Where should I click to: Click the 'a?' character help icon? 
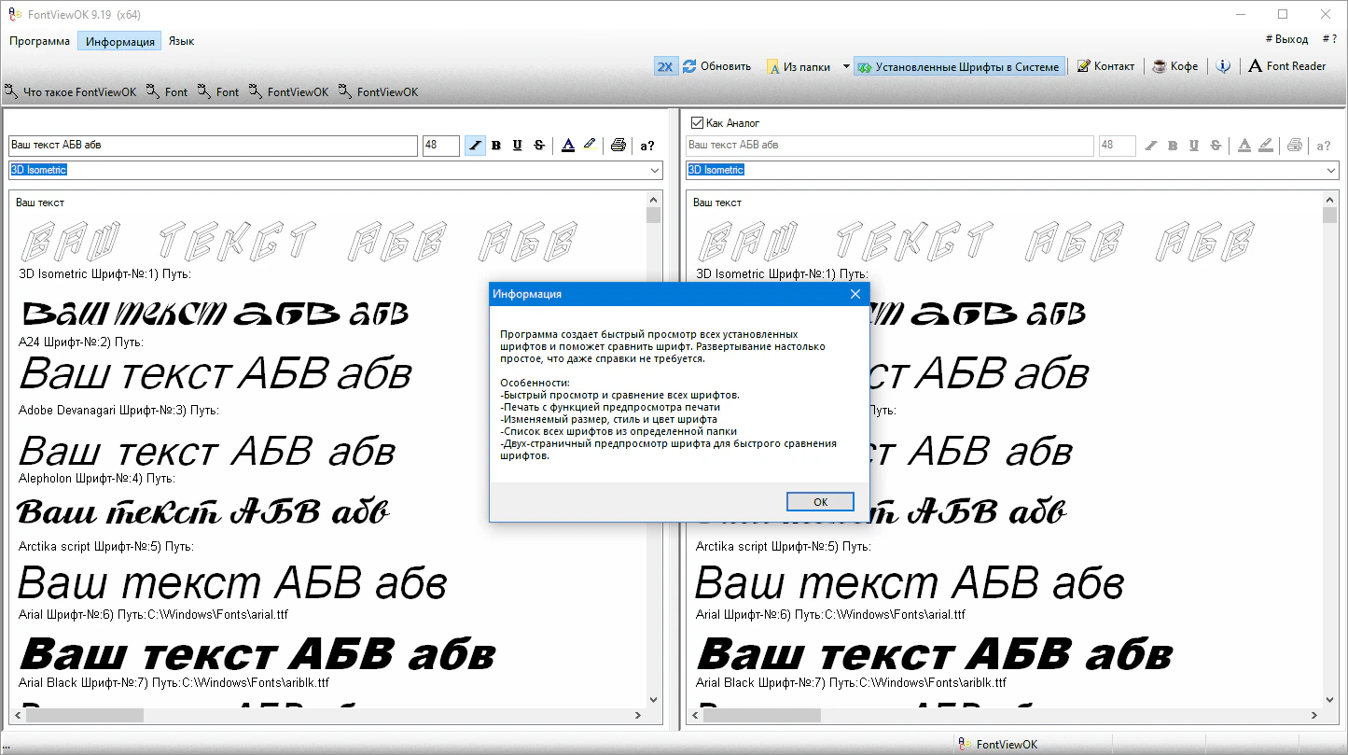(x=646, y=146)
